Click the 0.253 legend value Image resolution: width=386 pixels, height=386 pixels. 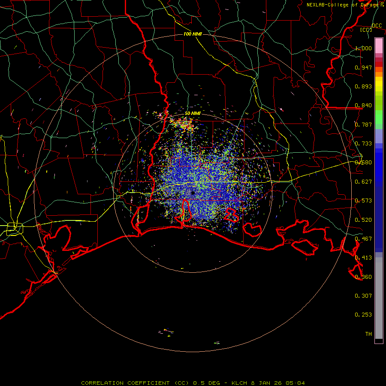point(363,315)
